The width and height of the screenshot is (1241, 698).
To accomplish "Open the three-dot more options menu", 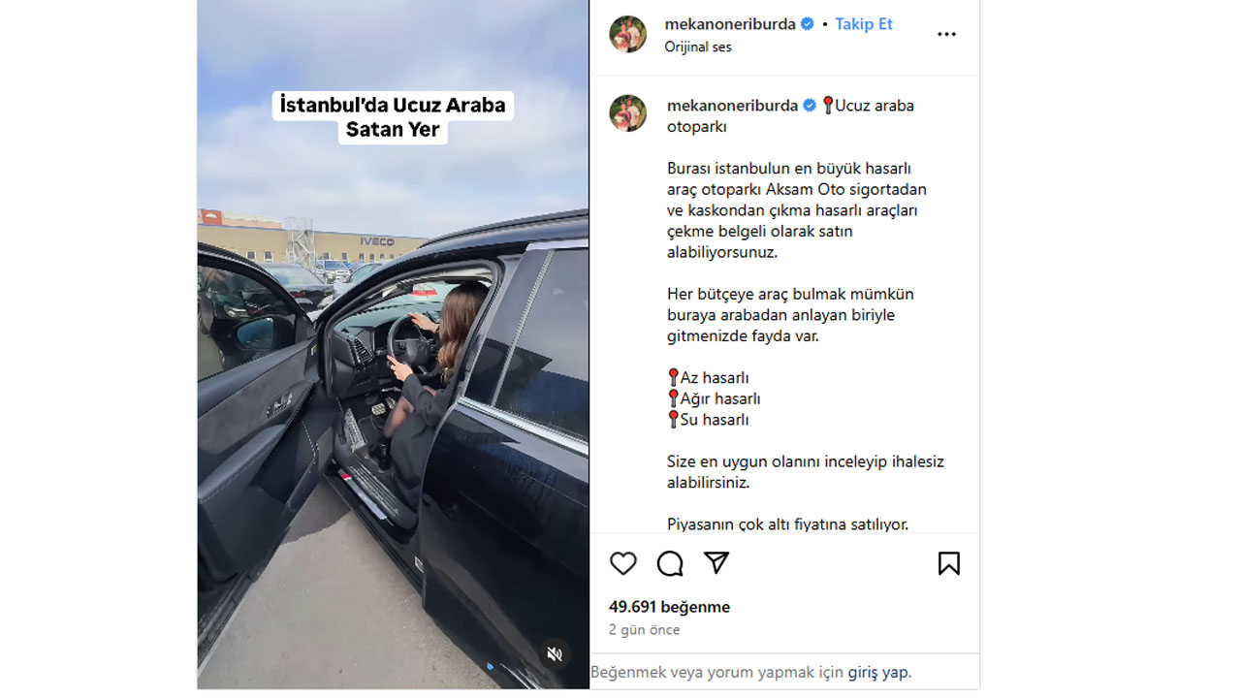I will pyautogui.click(x=947, y=34).
